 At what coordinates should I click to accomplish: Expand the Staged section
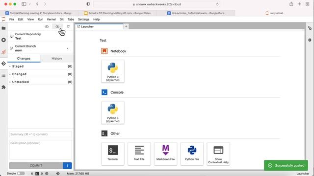(40, 66)
